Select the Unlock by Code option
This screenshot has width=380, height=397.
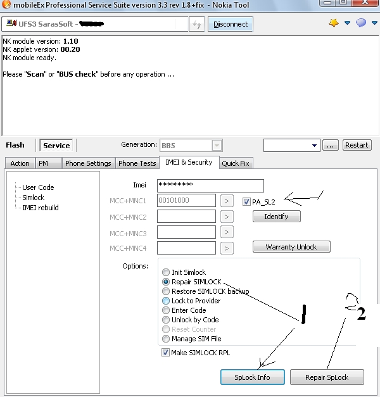pyautogui.click(x=166, y=320)
